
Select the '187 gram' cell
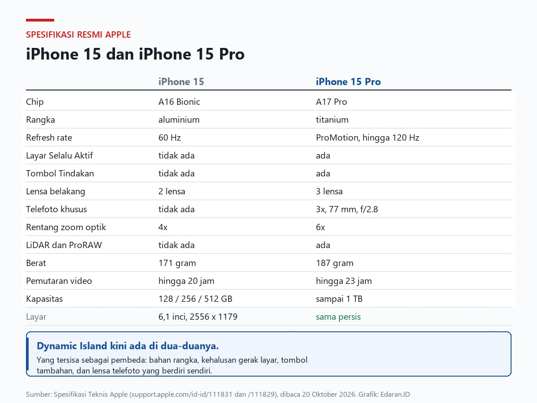(335, 263)
